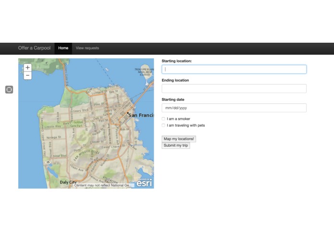Enable I am traveling with pets

tap(163, 125)
